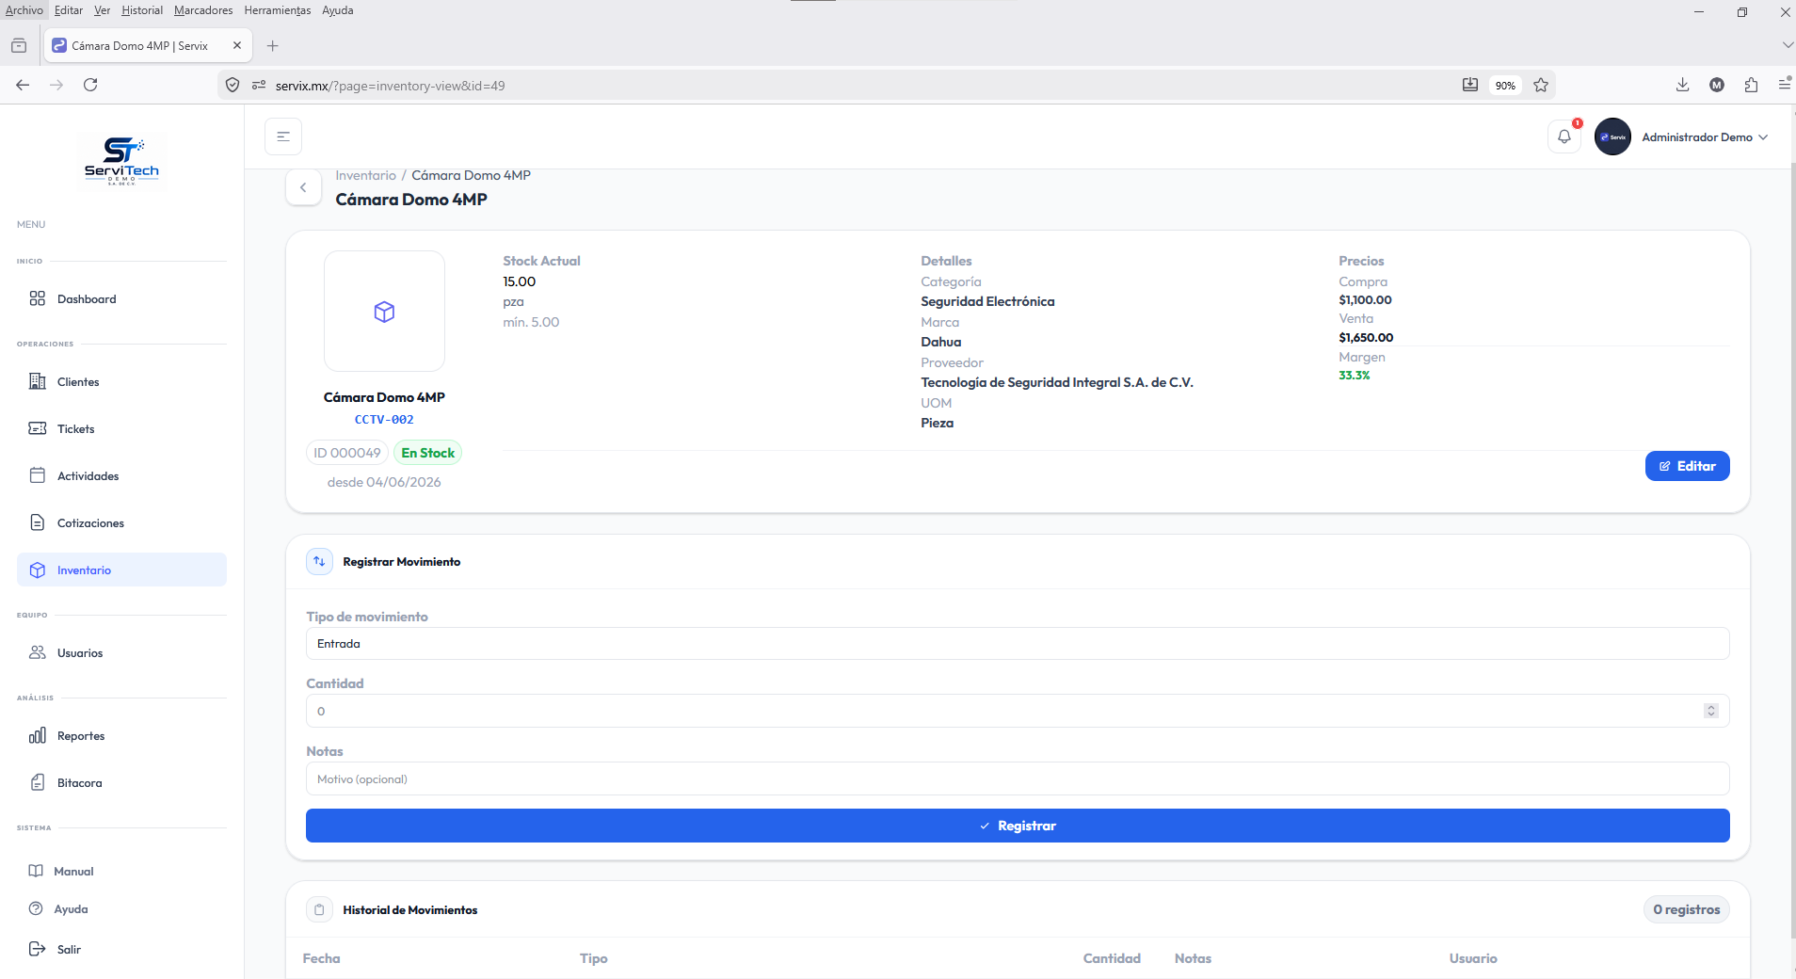Expand the Administrador Demo user menu

click(x=1682, y=136)
